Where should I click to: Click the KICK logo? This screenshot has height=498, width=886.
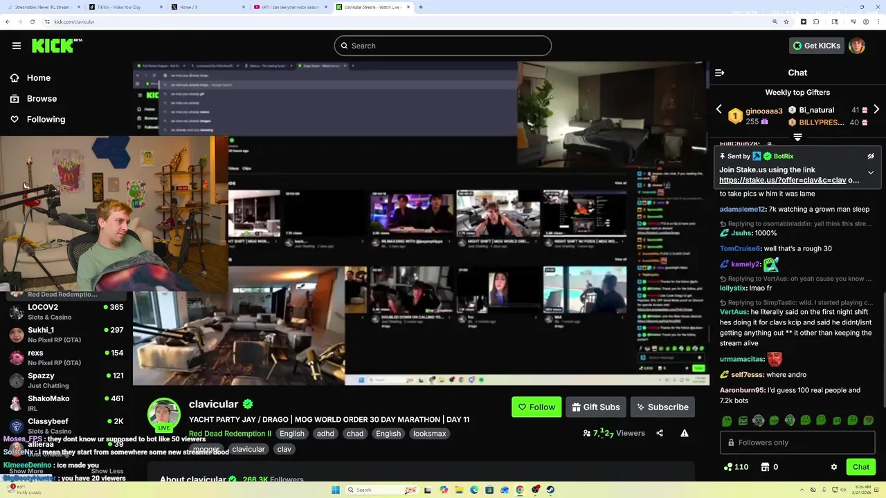[x=57, y=46]
